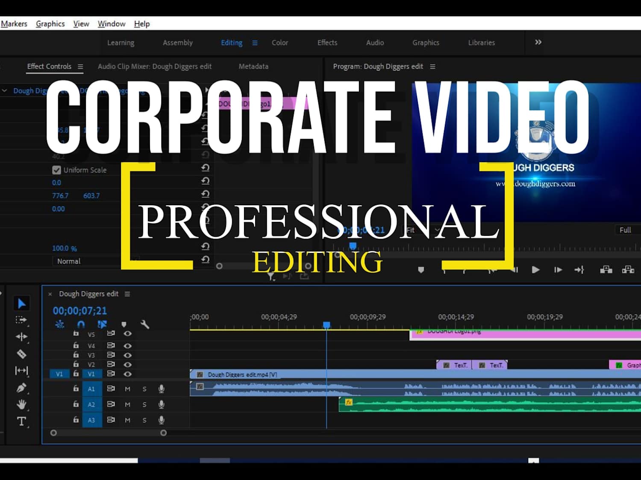Mute audio track A3
Viewport: 641px width, 480px height.
[x=127, y=420]
